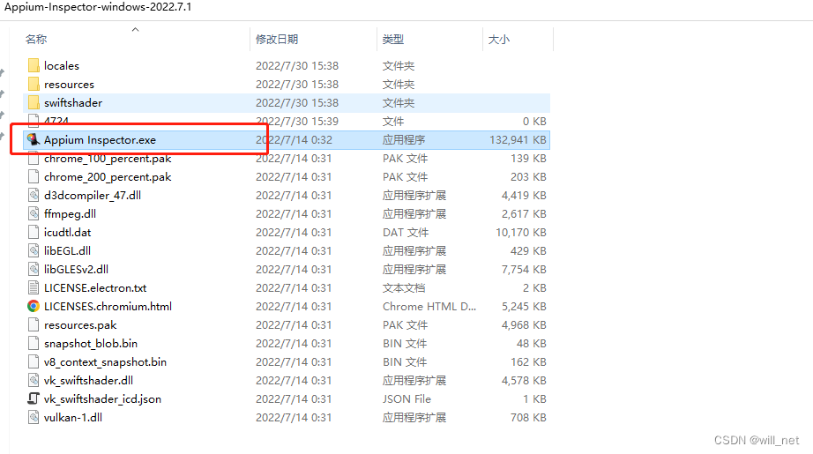This screenshot has width=813, height=454.
Task: Click the libEGL.dll file icon
Action: click(x=34, y=251)
